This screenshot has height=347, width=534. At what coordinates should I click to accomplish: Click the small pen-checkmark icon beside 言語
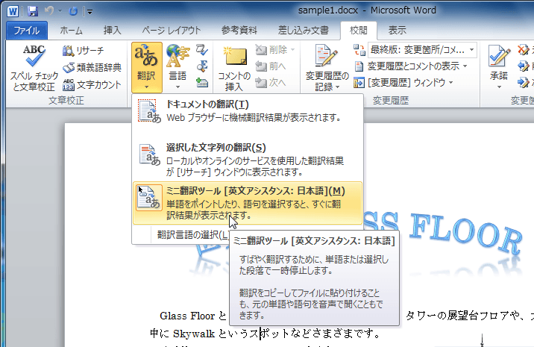pyautogui.click(x=202, y=50)
